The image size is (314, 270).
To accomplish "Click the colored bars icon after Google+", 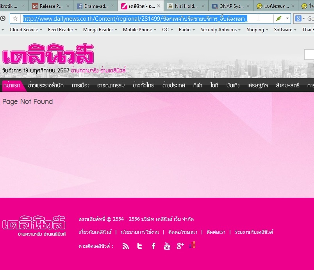I will coord(192,245).
